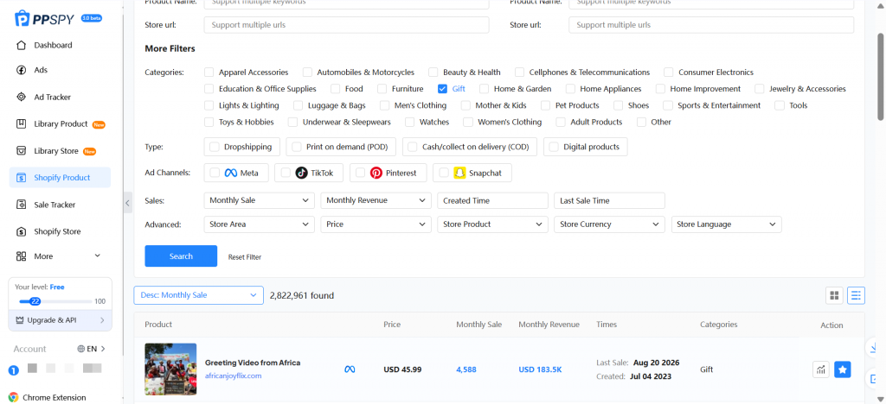886x404 pixels.
Task: Click the Last Sale Time date field
Action: click(x=609, y=200)
